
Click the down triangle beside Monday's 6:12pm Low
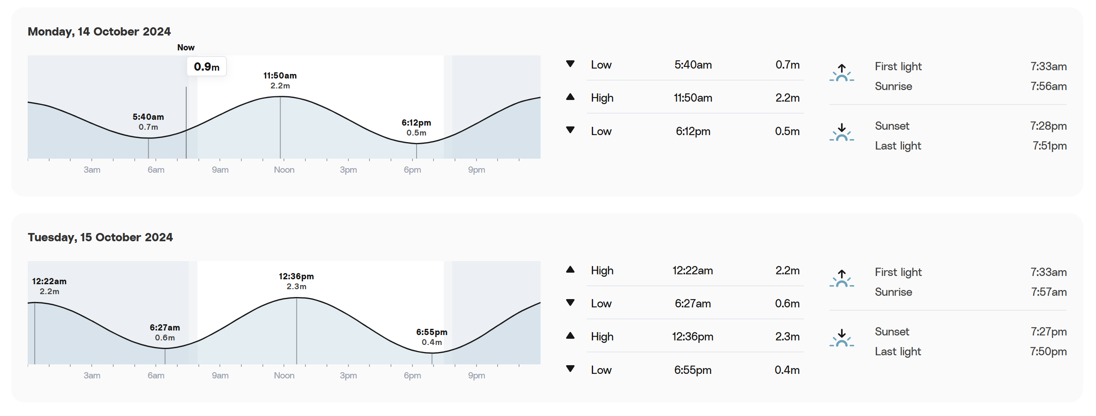click(570, 130)
